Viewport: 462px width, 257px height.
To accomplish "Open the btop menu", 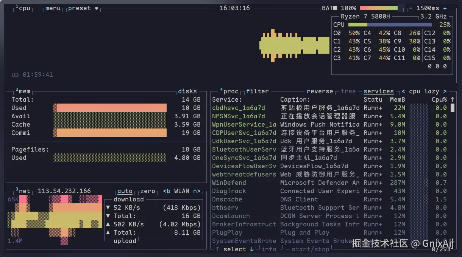I will (53, 8).
